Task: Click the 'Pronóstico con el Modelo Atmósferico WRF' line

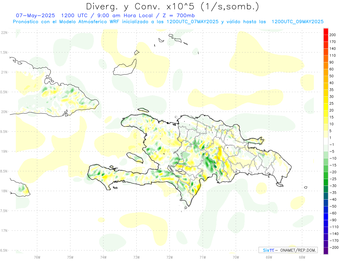Action: (67, 22)
